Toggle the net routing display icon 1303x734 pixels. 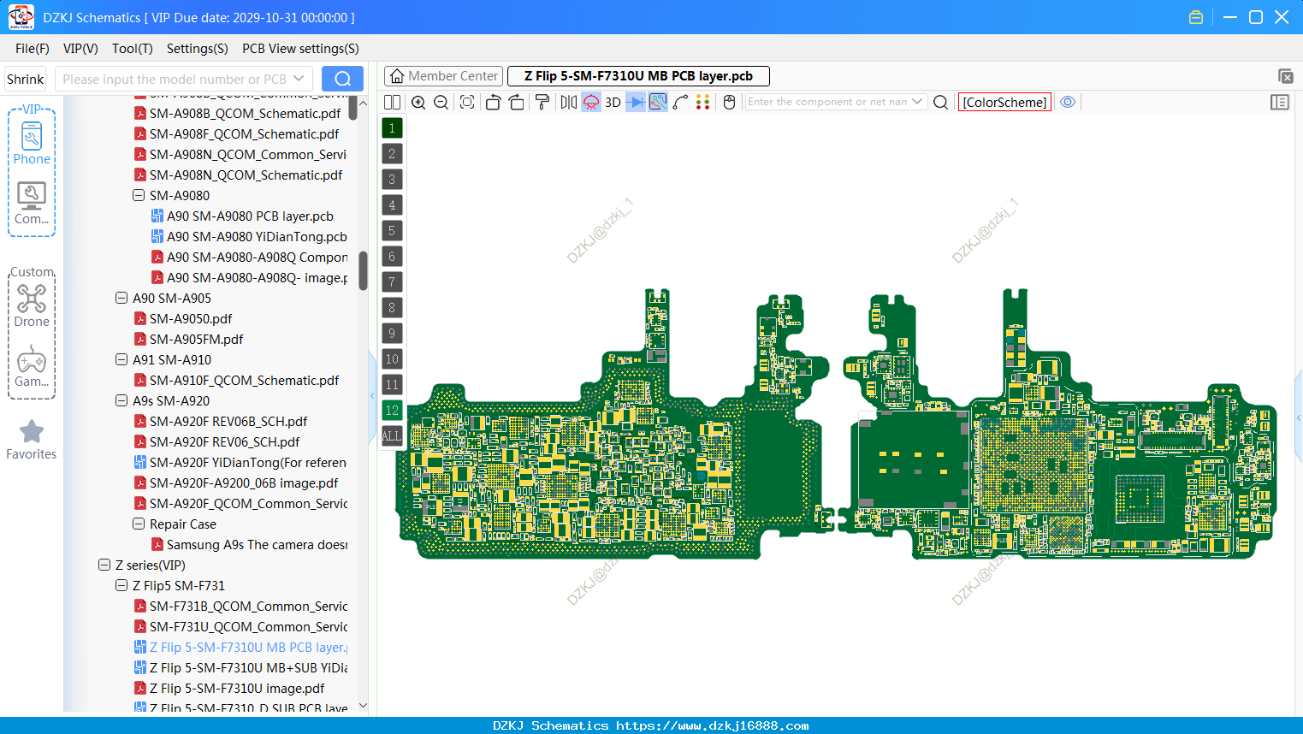point(658,102)
